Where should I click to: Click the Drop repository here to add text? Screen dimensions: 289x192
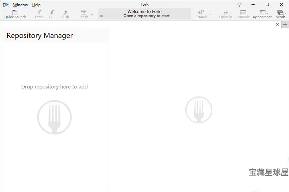tap(54, 86)
